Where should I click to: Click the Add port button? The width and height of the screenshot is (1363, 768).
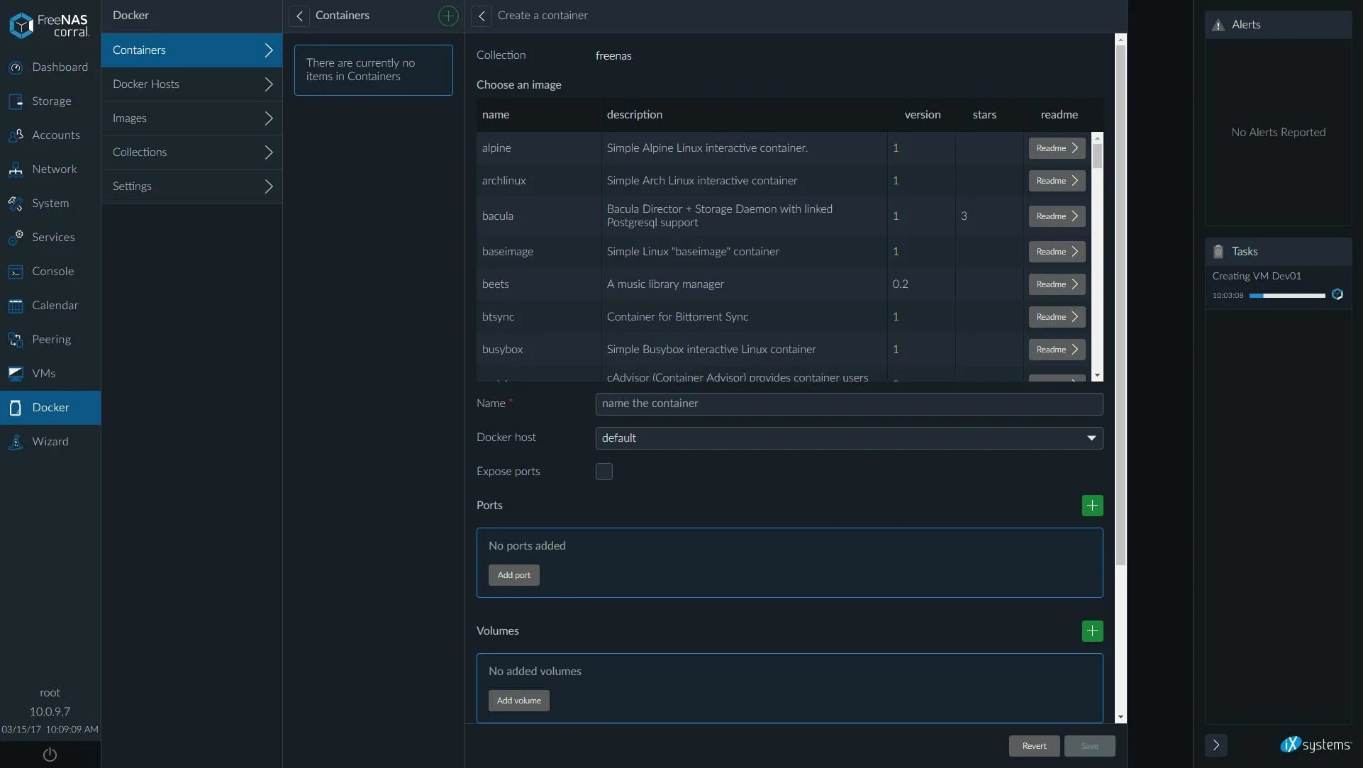click(513, 574)
